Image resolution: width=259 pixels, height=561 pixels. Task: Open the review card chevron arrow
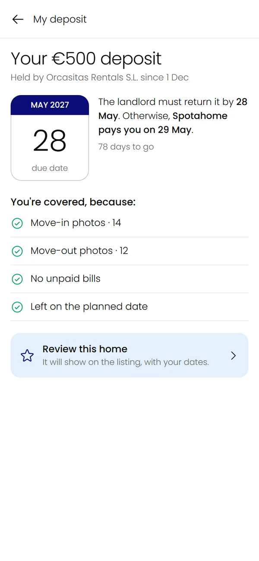[233, 356]
